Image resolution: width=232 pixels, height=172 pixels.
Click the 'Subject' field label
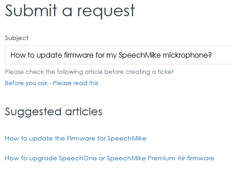coord(17,38)
